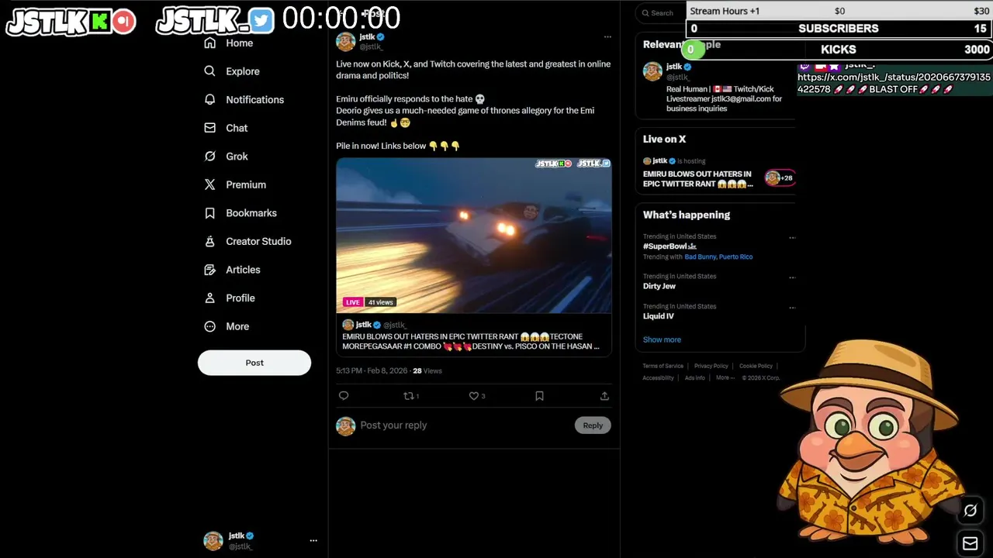The image size is (993, 558).
Task: Open Profile page
Action: click(240, 298)
